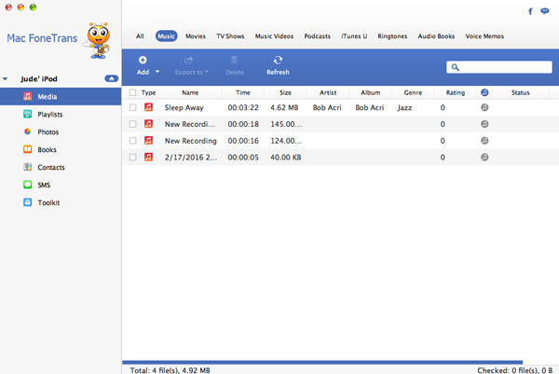
Task: Open the TV Shows tab
Action: coord(230,36)
